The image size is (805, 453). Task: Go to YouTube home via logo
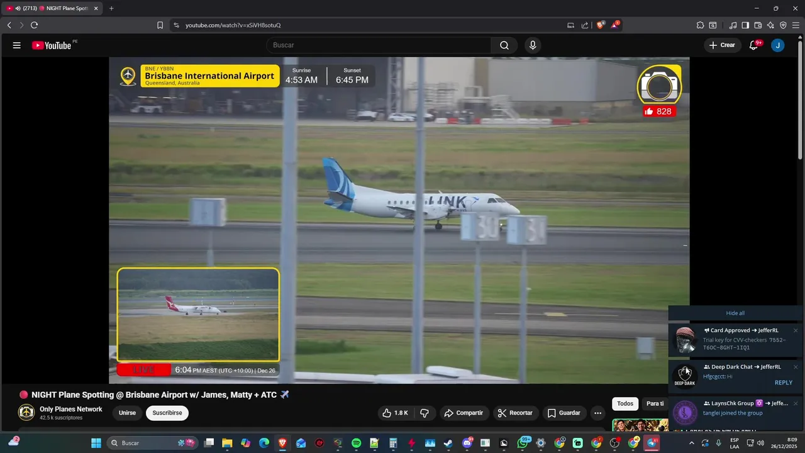(x=52, y=45)
